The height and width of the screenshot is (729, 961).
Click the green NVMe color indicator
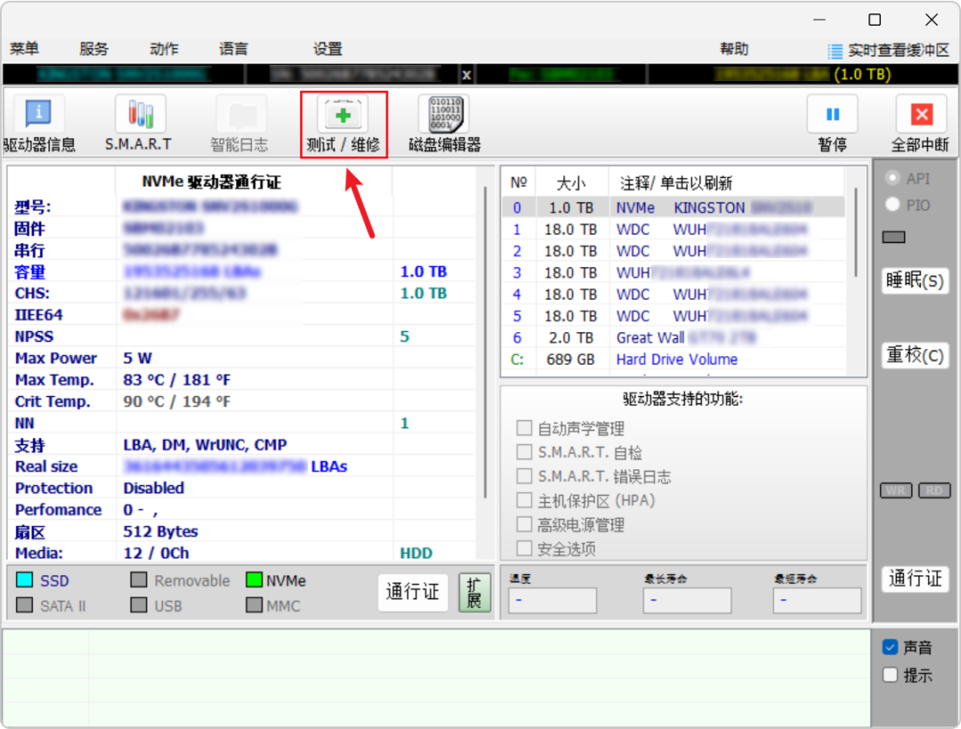point(254,579)
